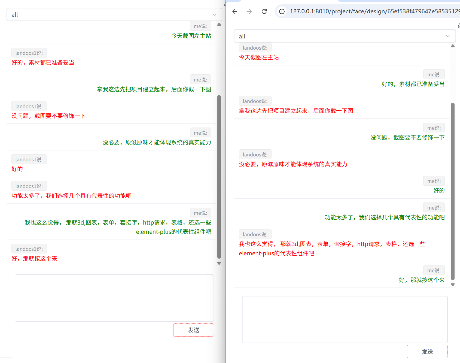460x363 pixels.
Task: Click the left 发送 send button
Action: [193, 330]
